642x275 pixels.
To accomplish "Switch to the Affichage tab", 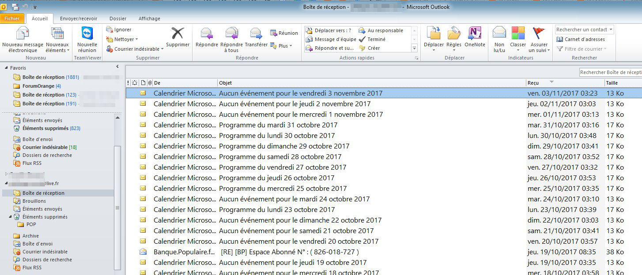I will click(x=149, y=19).
